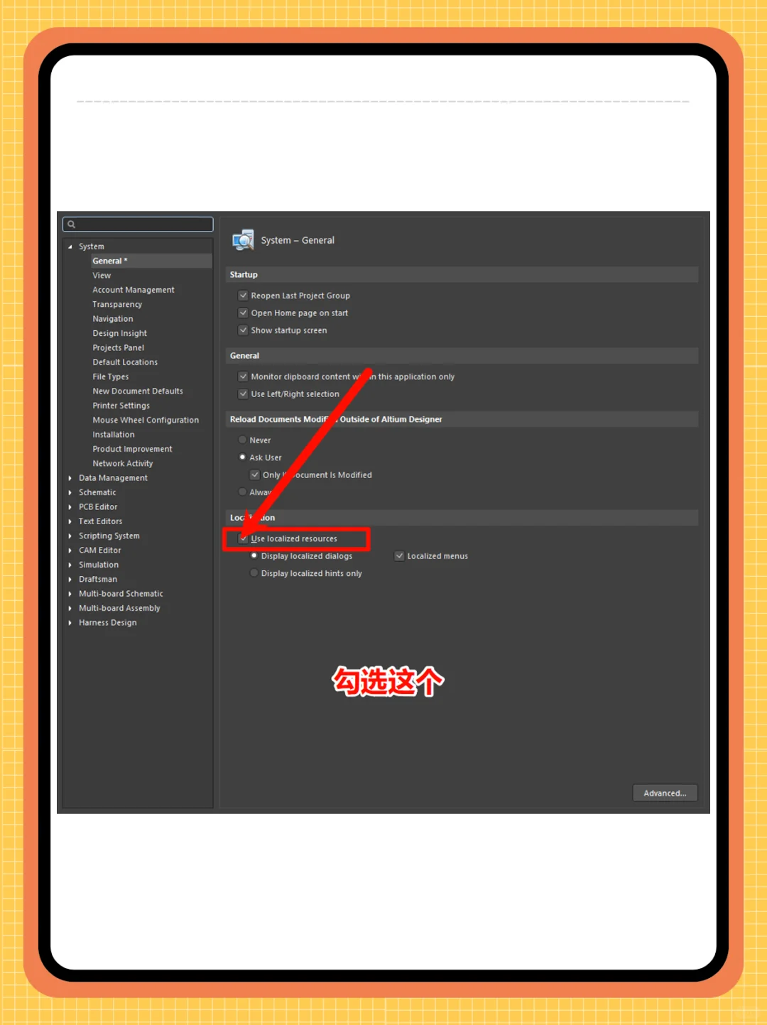Open Network Activity settings
767x1025 pixels.
123,464
